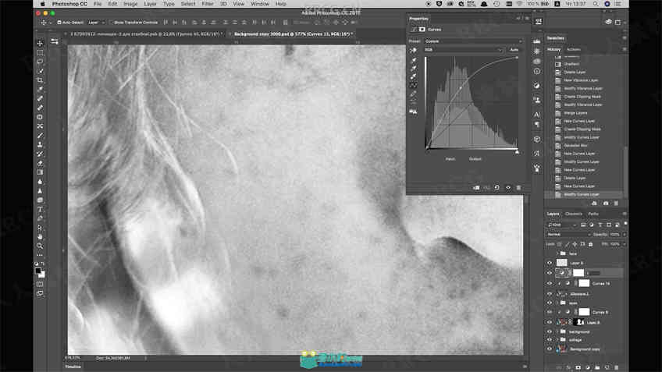Select the Zoom tool

click(x=40, y=246)
